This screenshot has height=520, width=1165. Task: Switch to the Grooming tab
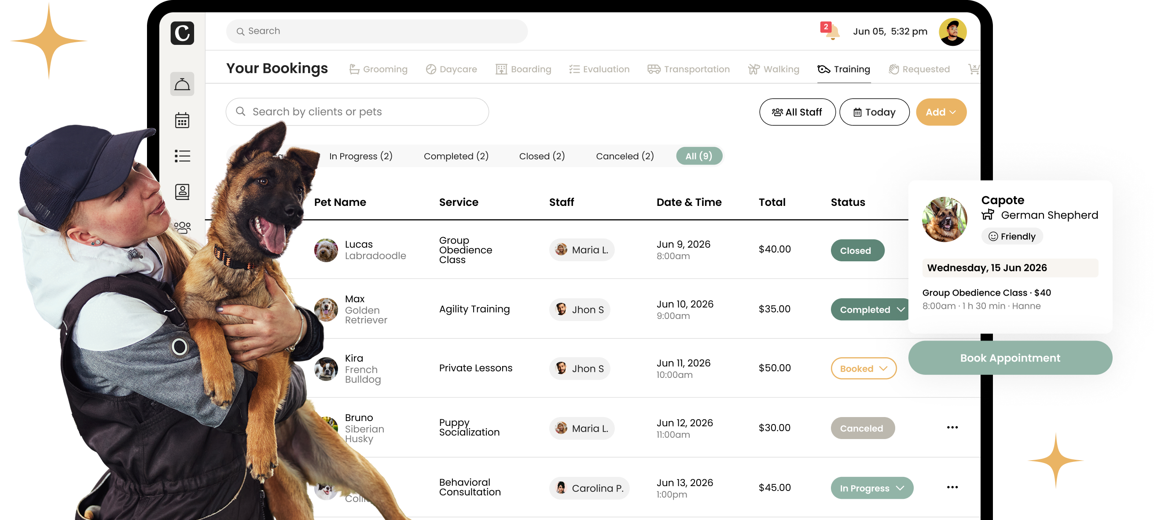coord(378,69)
